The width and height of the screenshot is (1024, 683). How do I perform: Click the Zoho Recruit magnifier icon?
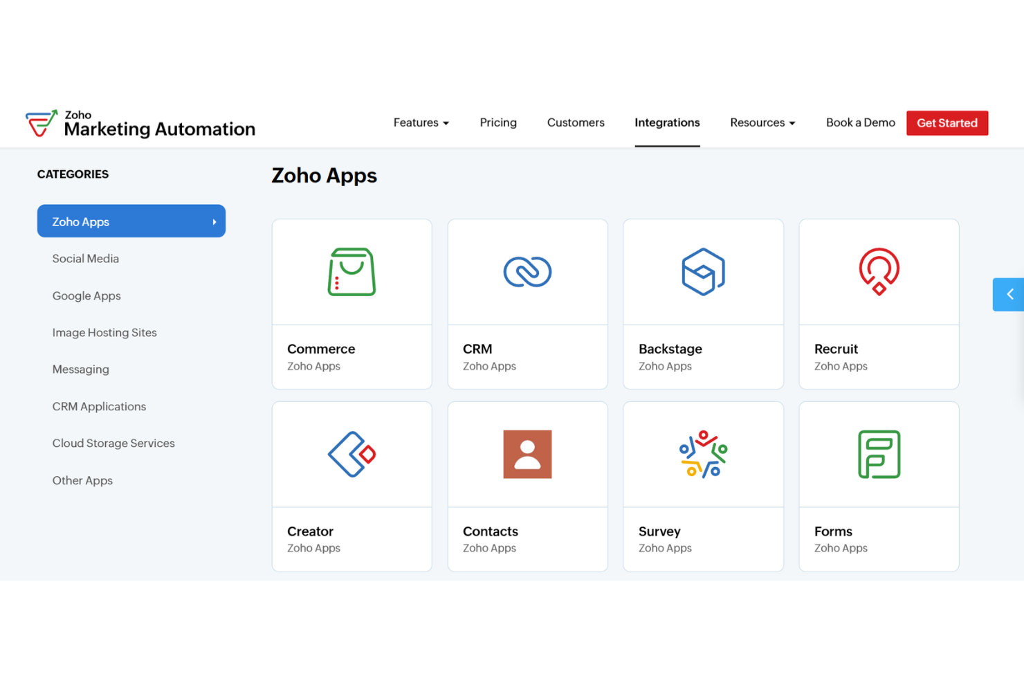(879, 271)
